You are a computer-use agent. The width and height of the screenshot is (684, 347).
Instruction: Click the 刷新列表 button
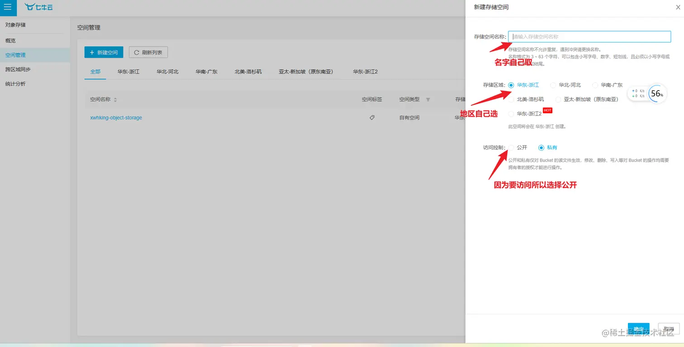[x=148, y=52]
